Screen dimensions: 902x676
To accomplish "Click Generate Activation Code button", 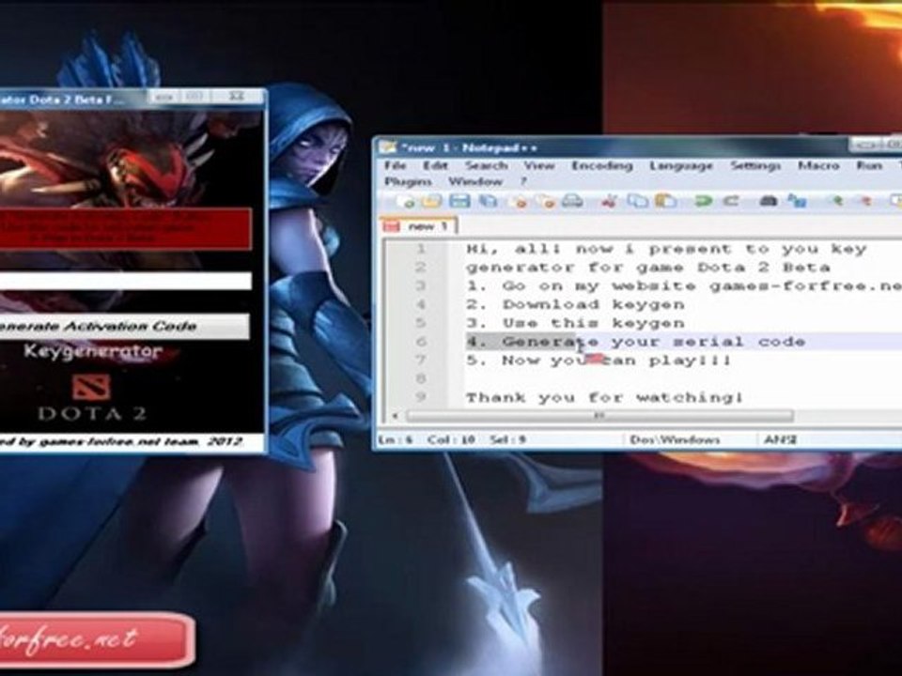I will (x=124, y=327).
